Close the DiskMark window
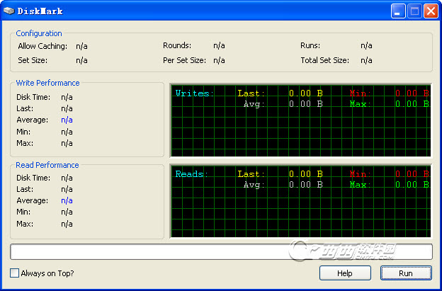The image size is (442, 291). 431,11
